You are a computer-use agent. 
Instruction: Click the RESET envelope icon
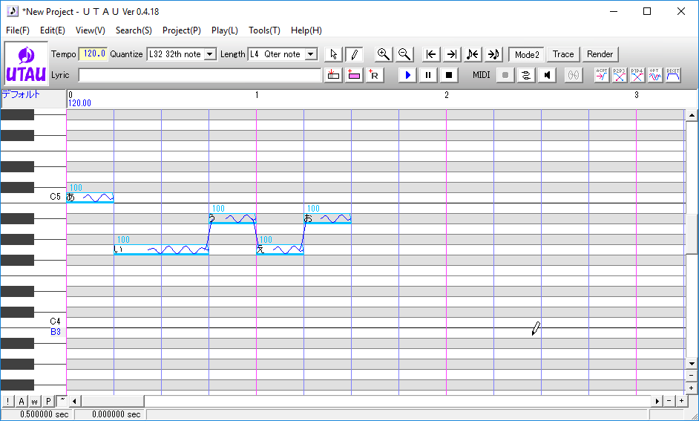673,75
